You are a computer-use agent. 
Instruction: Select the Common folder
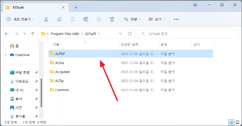coord(131,90)
